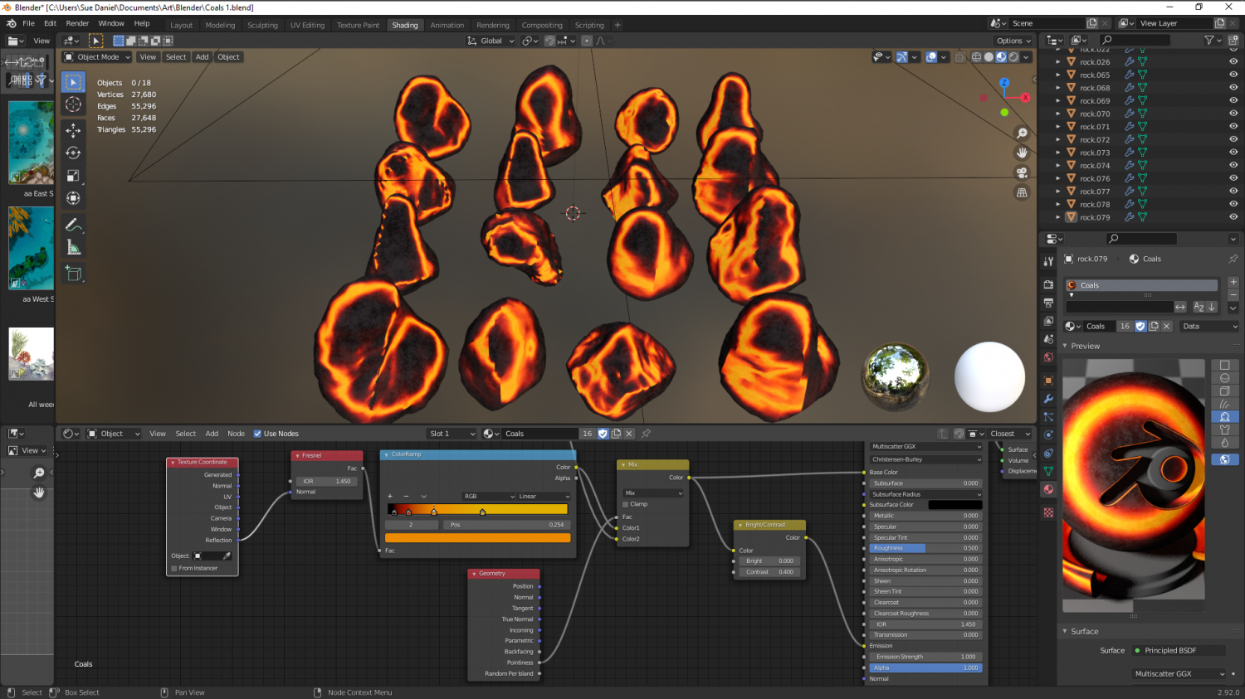Screen dimensions: 1245x699
Task: Click the pin icon in node editor header
Action: tap(646, 434)
